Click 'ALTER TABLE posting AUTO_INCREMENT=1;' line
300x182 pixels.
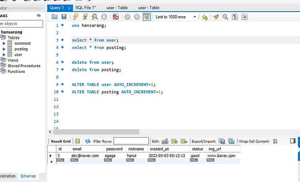[117, 92]
